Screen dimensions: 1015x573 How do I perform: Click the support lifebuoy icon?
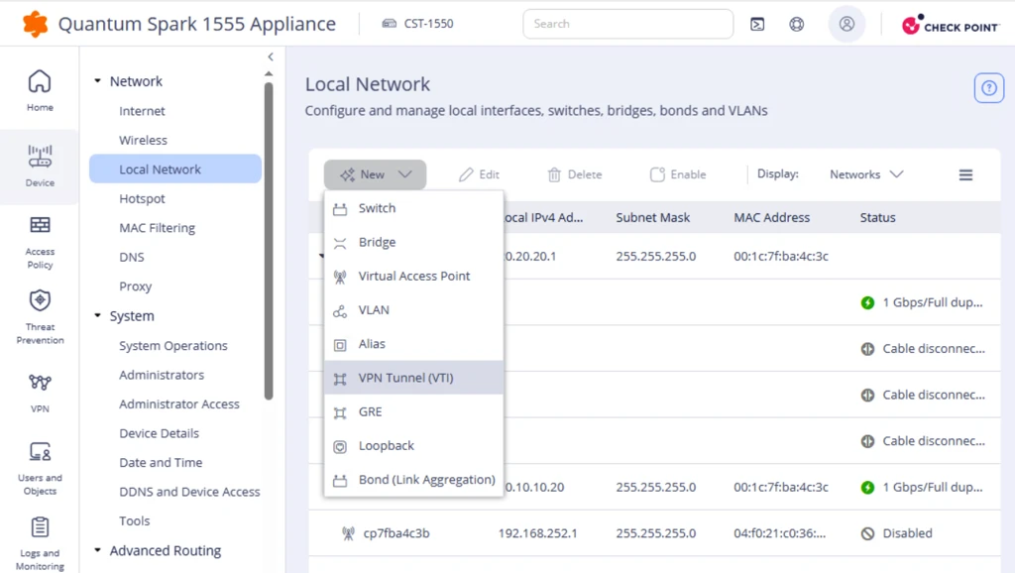pyautogui.click(x=796, y=24)
